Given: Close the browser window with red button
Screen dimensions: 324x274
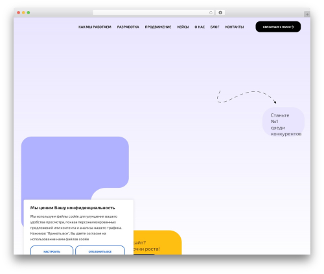Looking at the screenshot, I should tap(19, 13).
